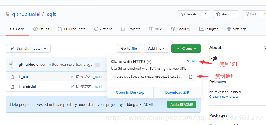The height and width of the screenshot is (125, 266).
Task: Click the shield icon on the Security tab
Action: coord(173,29)
